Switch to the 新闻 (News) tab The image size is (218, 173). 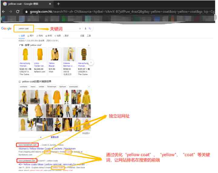click(49, 36)
